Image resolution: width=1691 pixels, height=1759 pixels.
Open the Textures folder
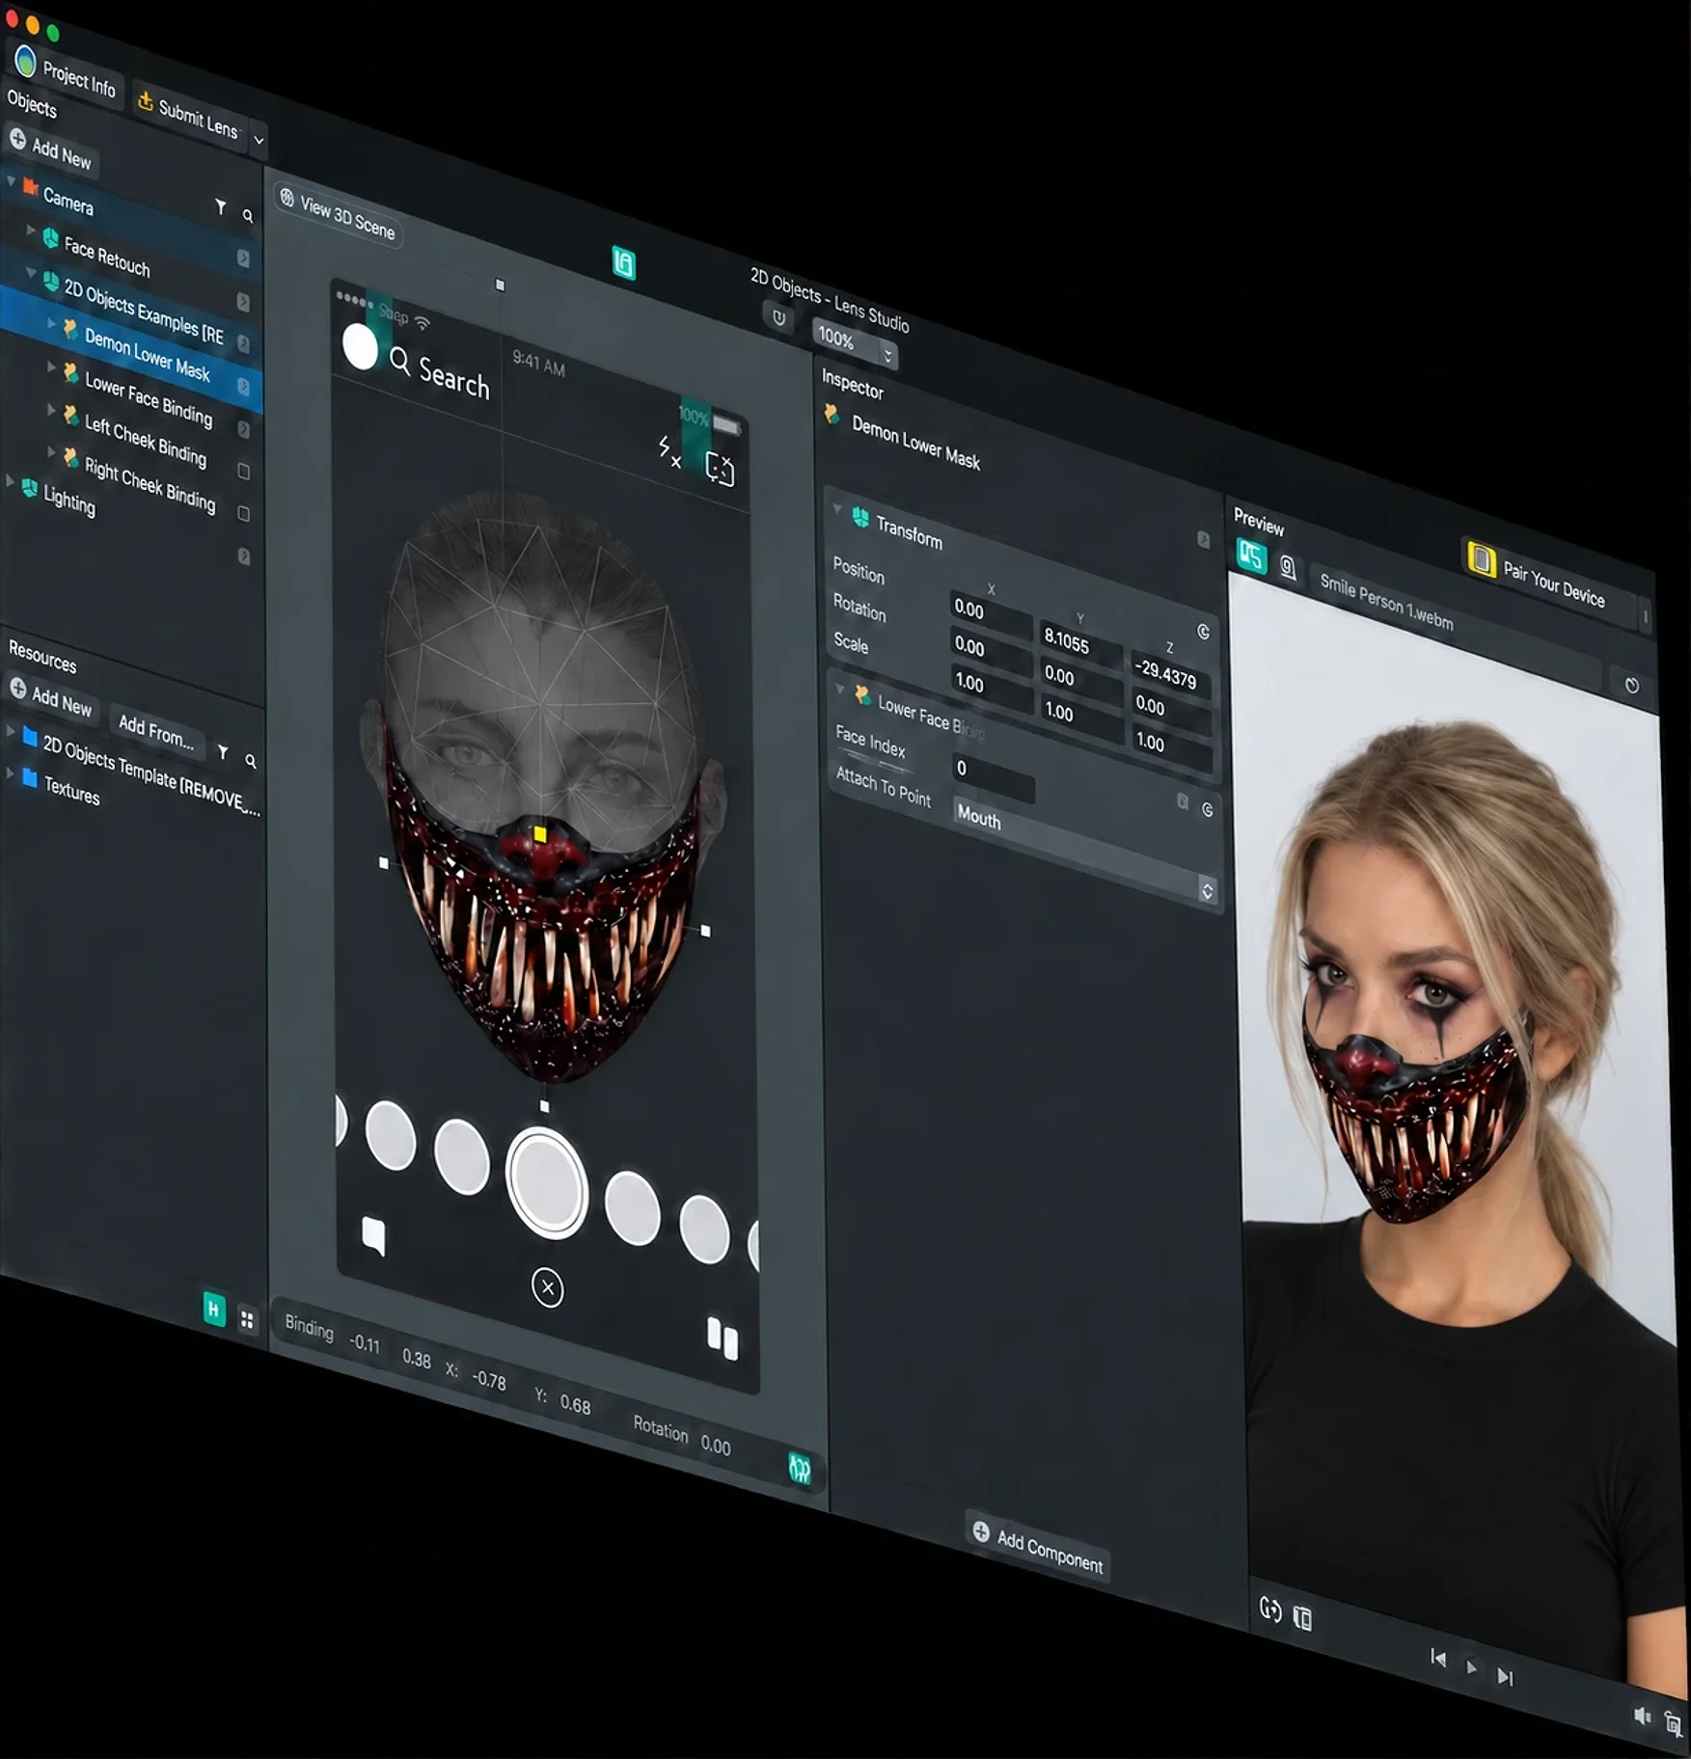point(71,791)
